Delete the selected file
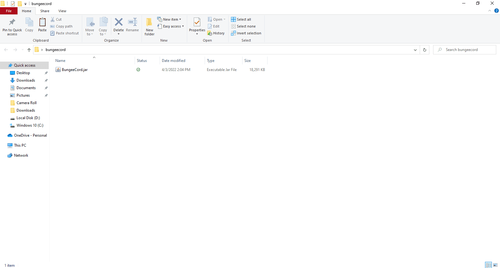Viewport: 500px width, 268px height. click(118, 26)
